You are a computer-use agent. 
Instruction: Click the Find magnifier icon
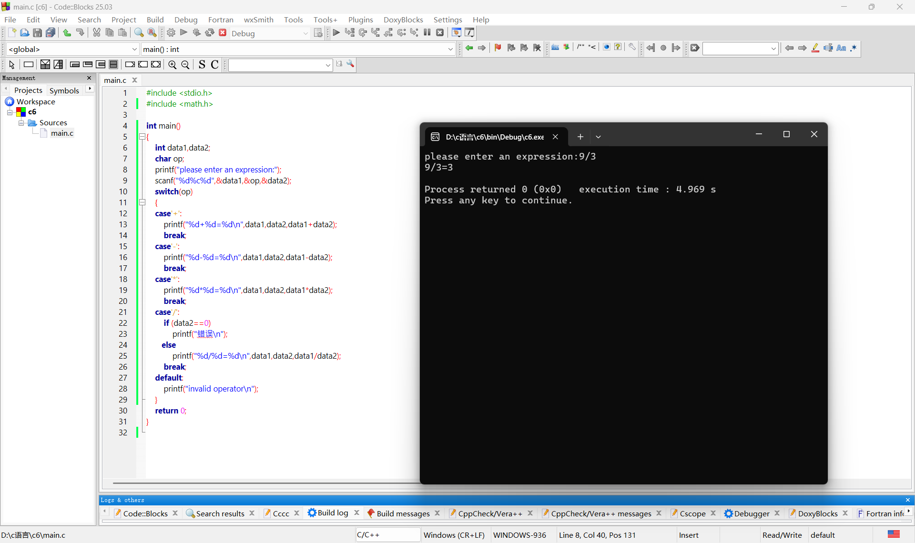point(139,33)
